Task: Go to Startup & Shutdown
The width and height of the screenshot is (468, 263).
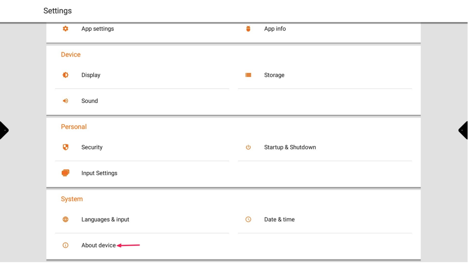Action: 290,147
